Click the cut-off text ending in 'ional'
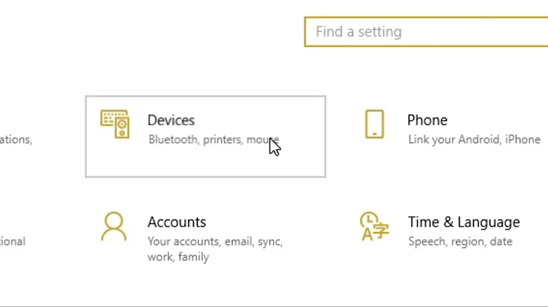Image resolution: width=548 pixels, height=307 pixels. pyautogui.click(x=12, y=242)
